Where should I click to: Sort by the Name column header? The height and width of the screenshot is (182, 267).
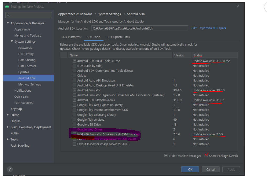120,55
